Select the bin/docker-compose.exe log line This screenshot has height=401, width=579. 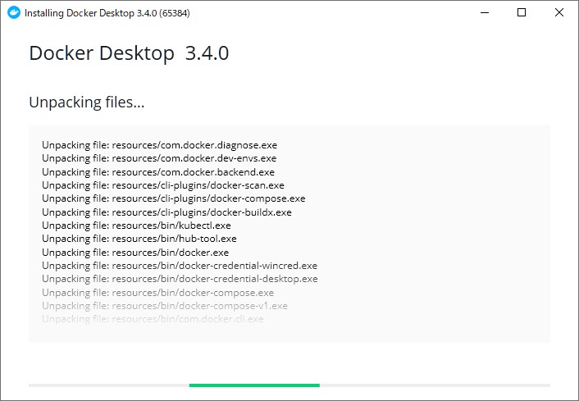(157, 293)
